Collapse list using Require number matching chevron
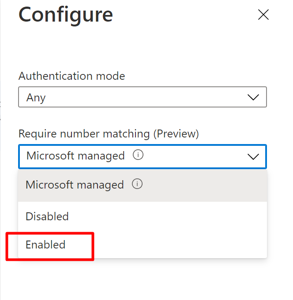Image resolution: width=293 pixels, height=300 pixels. (253, 156)
